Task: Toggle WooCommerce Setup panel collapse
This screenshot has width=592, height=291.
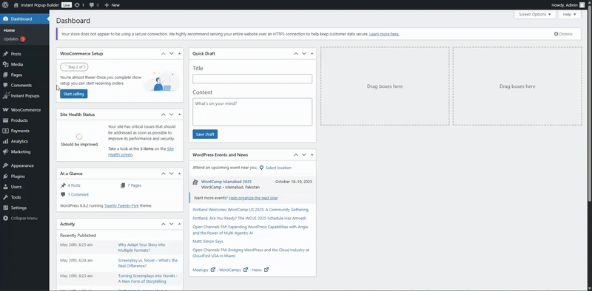Action: pos(180,53)
